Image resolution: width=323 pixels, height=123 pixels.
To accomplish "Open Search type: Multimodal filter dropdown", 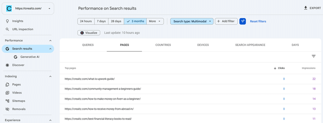I will coord(192,21).
